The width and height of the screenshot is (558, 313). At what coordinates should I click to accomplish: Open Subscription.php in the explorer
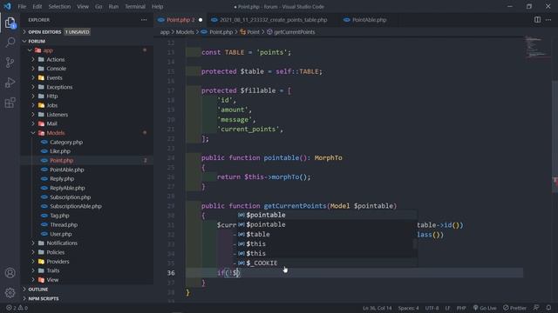(87, 197)
